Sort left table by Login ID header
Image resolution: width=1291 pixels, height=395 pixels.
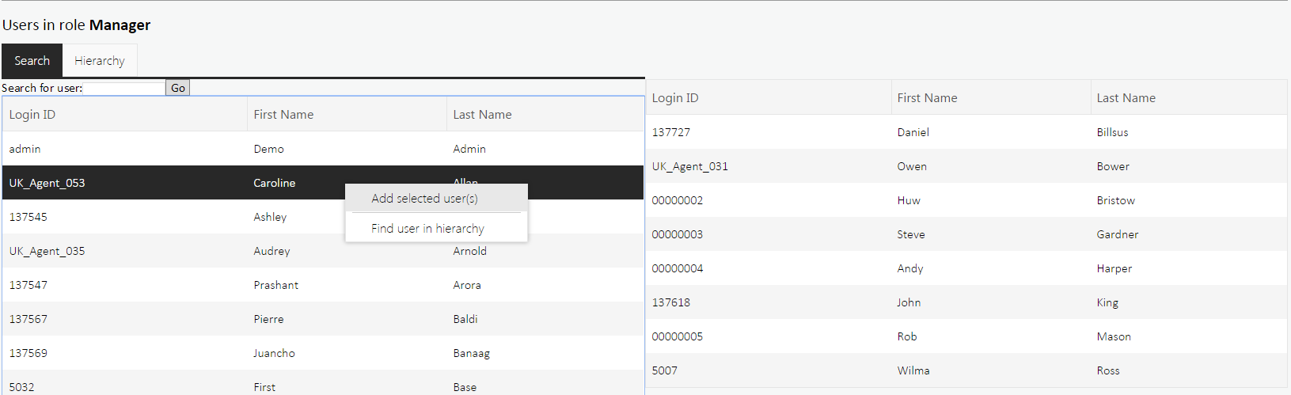[x=32, y=115]
